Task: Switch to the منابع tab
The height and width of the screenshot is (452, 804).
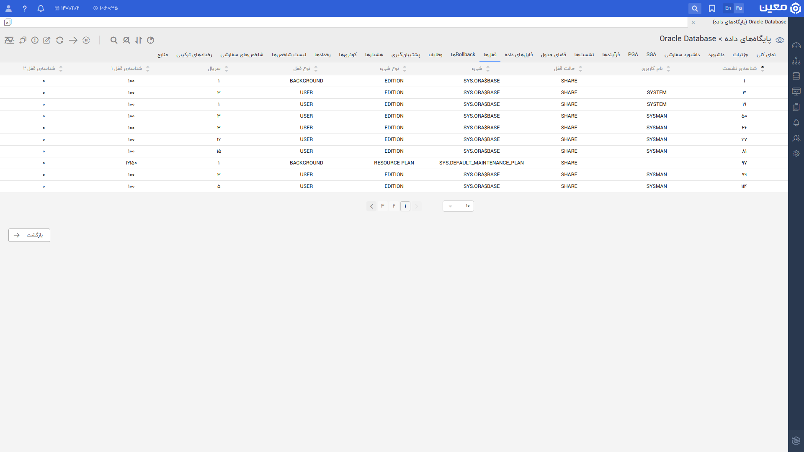Action: (x=163, y=55)
